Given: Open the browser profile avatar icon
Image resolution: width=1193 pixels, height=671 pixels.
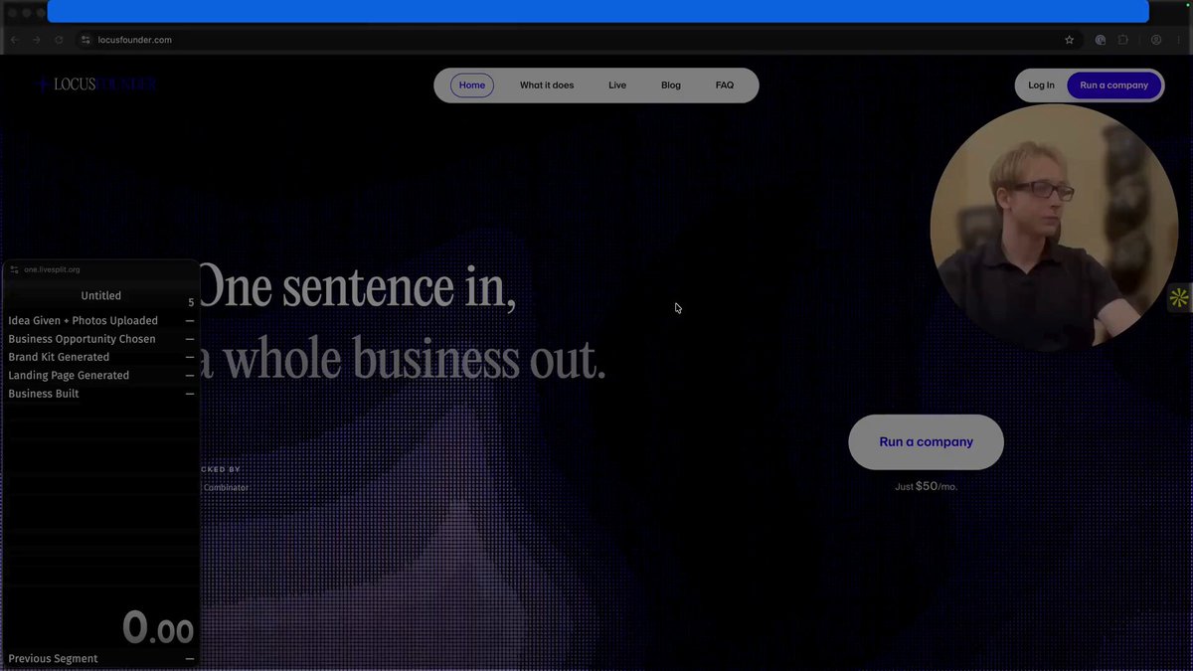Looking at the screenshot, I should tap(1156, 40).
